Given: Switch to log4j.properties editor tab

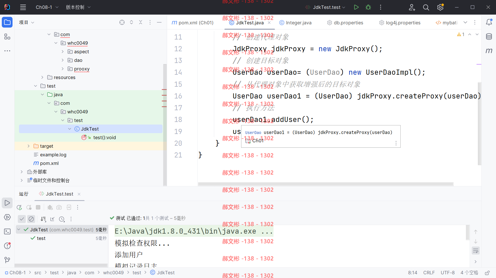Looking at the screenshot, I should pos(400,23).
